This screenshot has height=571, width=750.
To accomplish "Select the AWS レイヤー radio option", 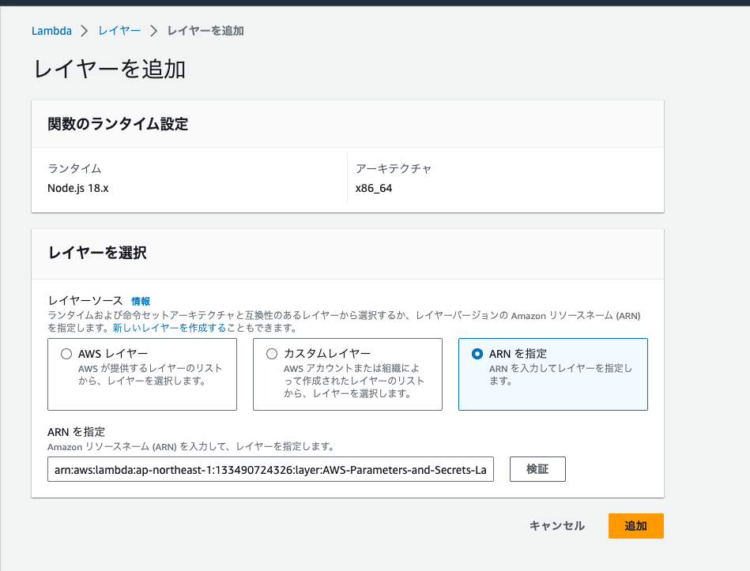I will click(x=66, y=354).
